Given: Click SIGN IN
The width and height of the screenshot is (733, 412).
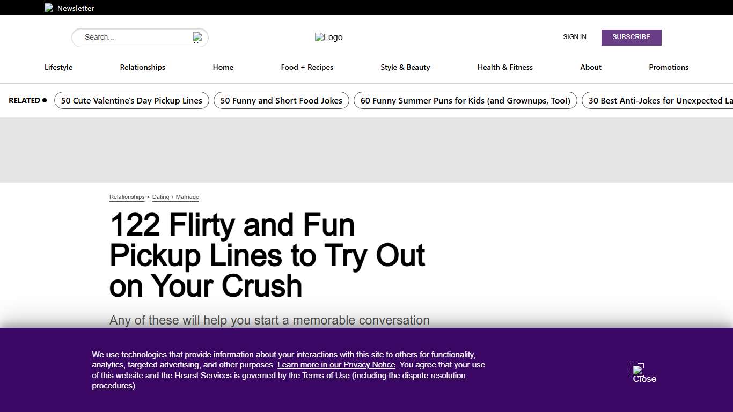Looking at the screenshot, I should (x=574, y=37).
